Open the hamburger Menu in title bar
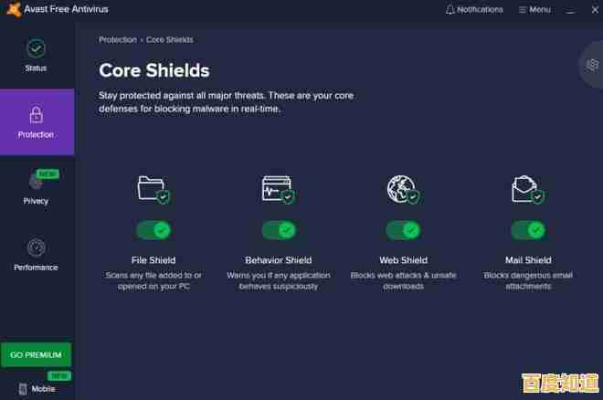Viewport: 603px width, 400px height. click(x=534, y=9)
